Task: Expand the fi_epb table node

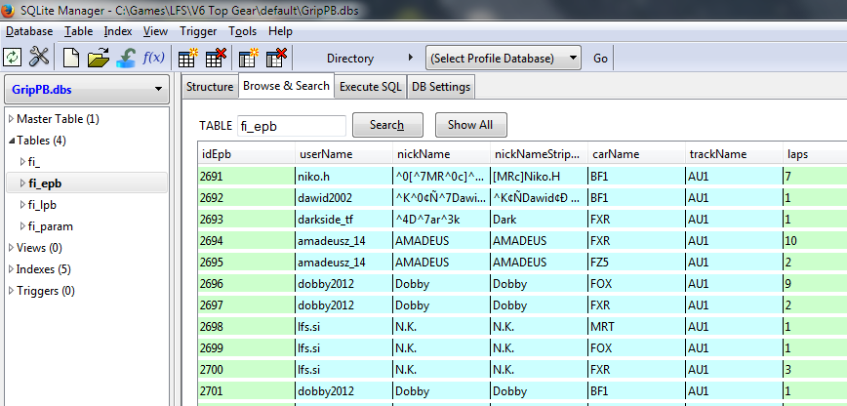Action: pos(22,183)
